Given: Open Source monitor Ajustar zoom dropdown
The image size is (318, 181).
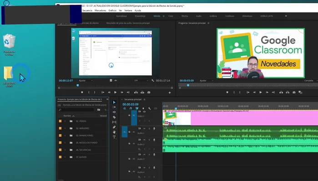Looking at the screenshot, I should [x=86, y=81].
